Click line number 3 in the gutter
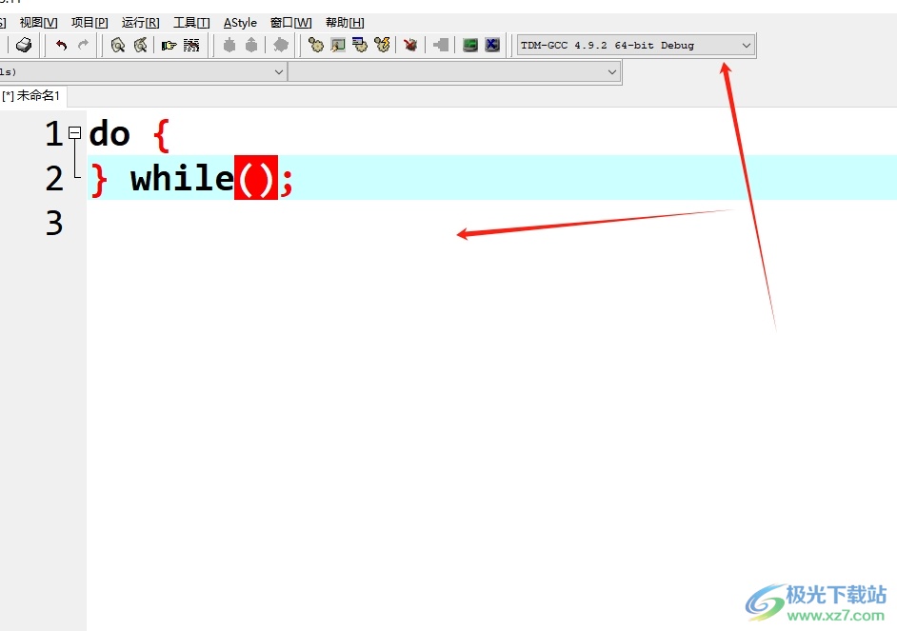 pyautogui.click(x=53, y=223)
